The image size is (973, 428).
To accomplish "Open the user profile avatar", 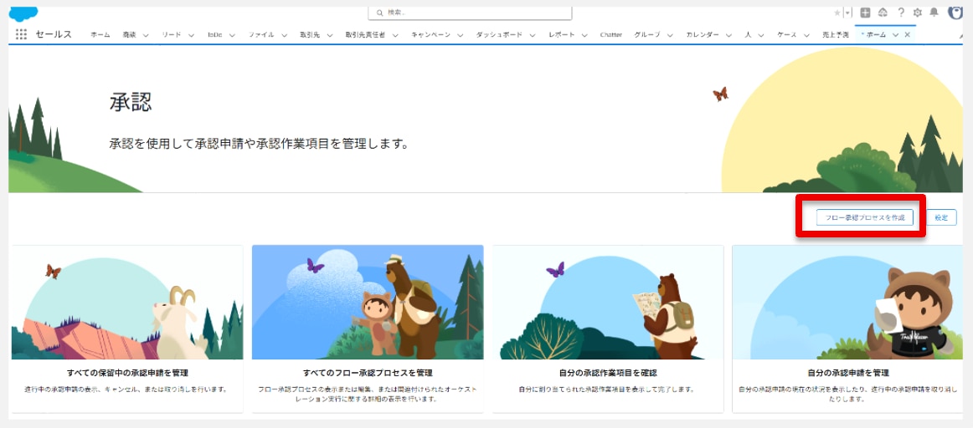I will pyautogui.click(x=955, y=12).
